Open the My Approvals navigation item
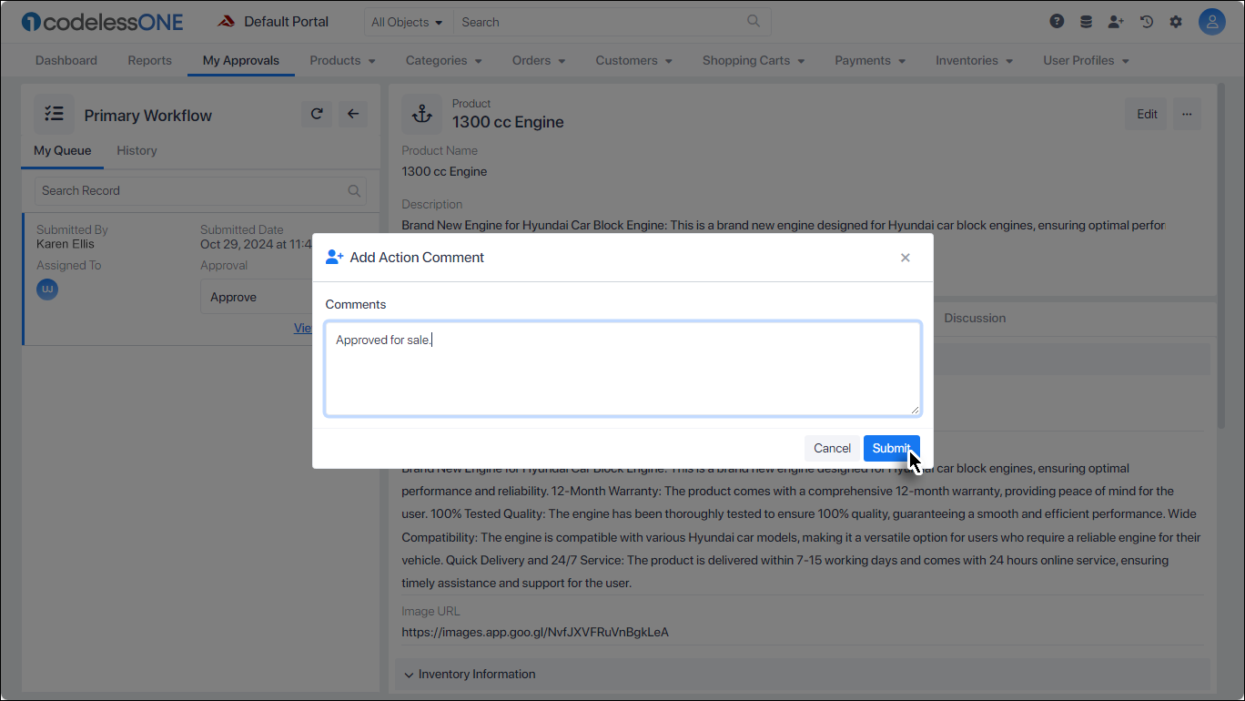This screenshot has height=701, width=1245. pyautogui.click(x=240, y=60)
